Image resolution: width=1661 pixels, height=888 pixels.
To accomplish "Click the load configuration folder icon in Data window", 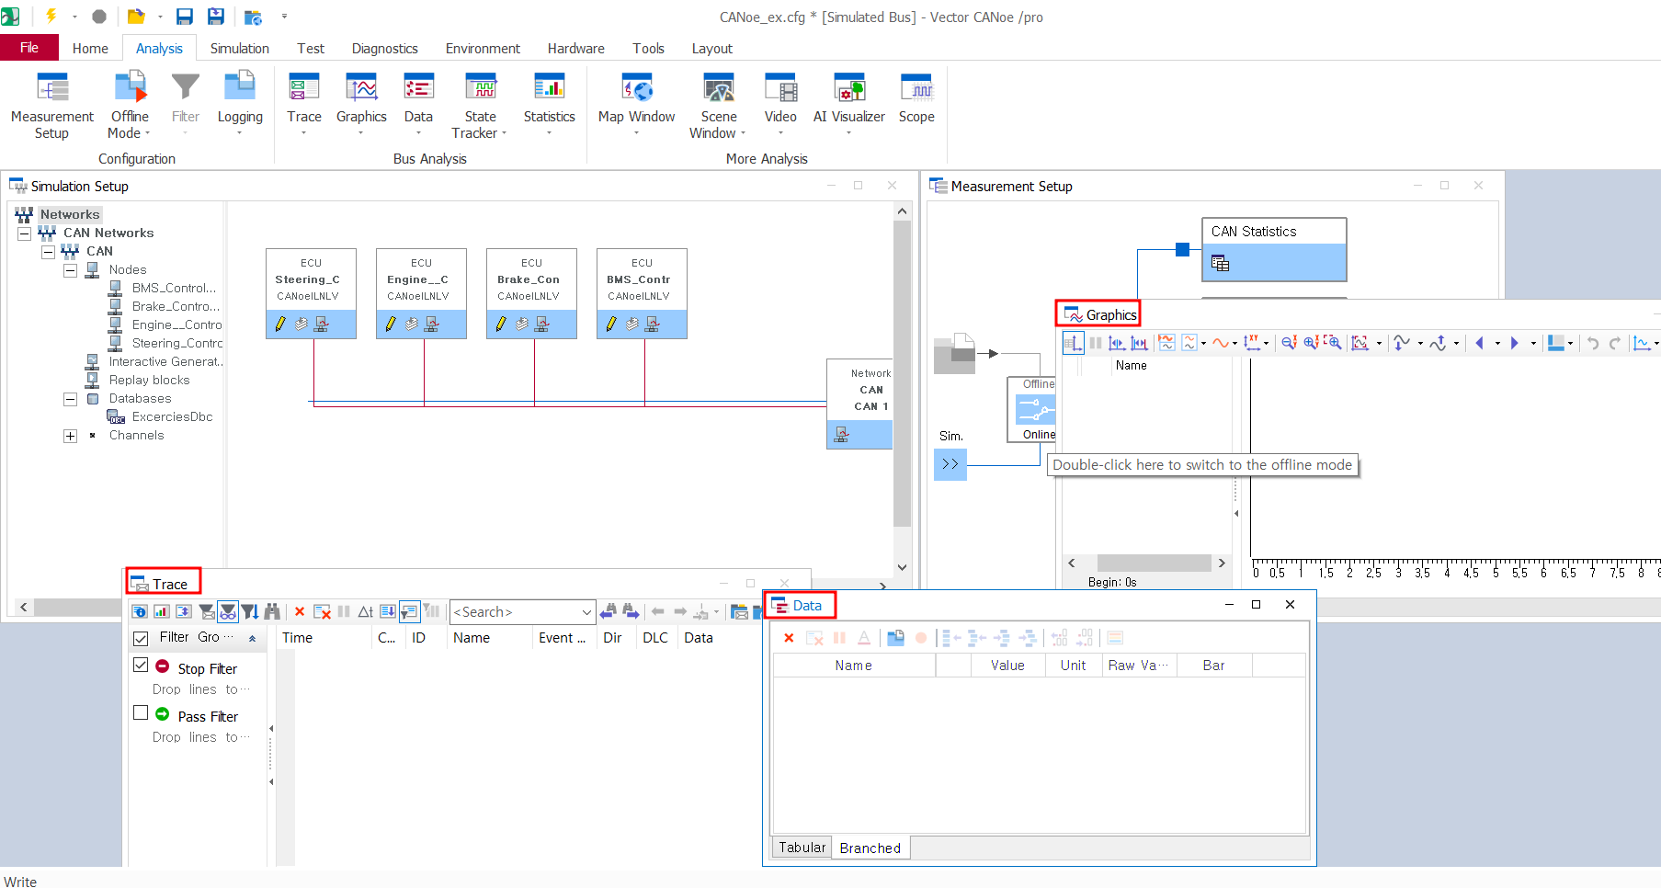I will (895, 638).
